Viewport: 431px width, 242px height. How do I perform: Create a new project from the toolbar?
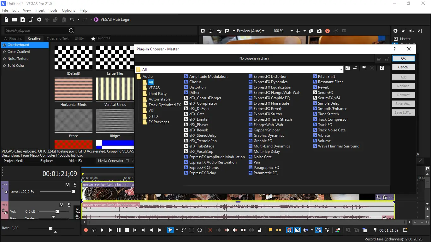6,20
